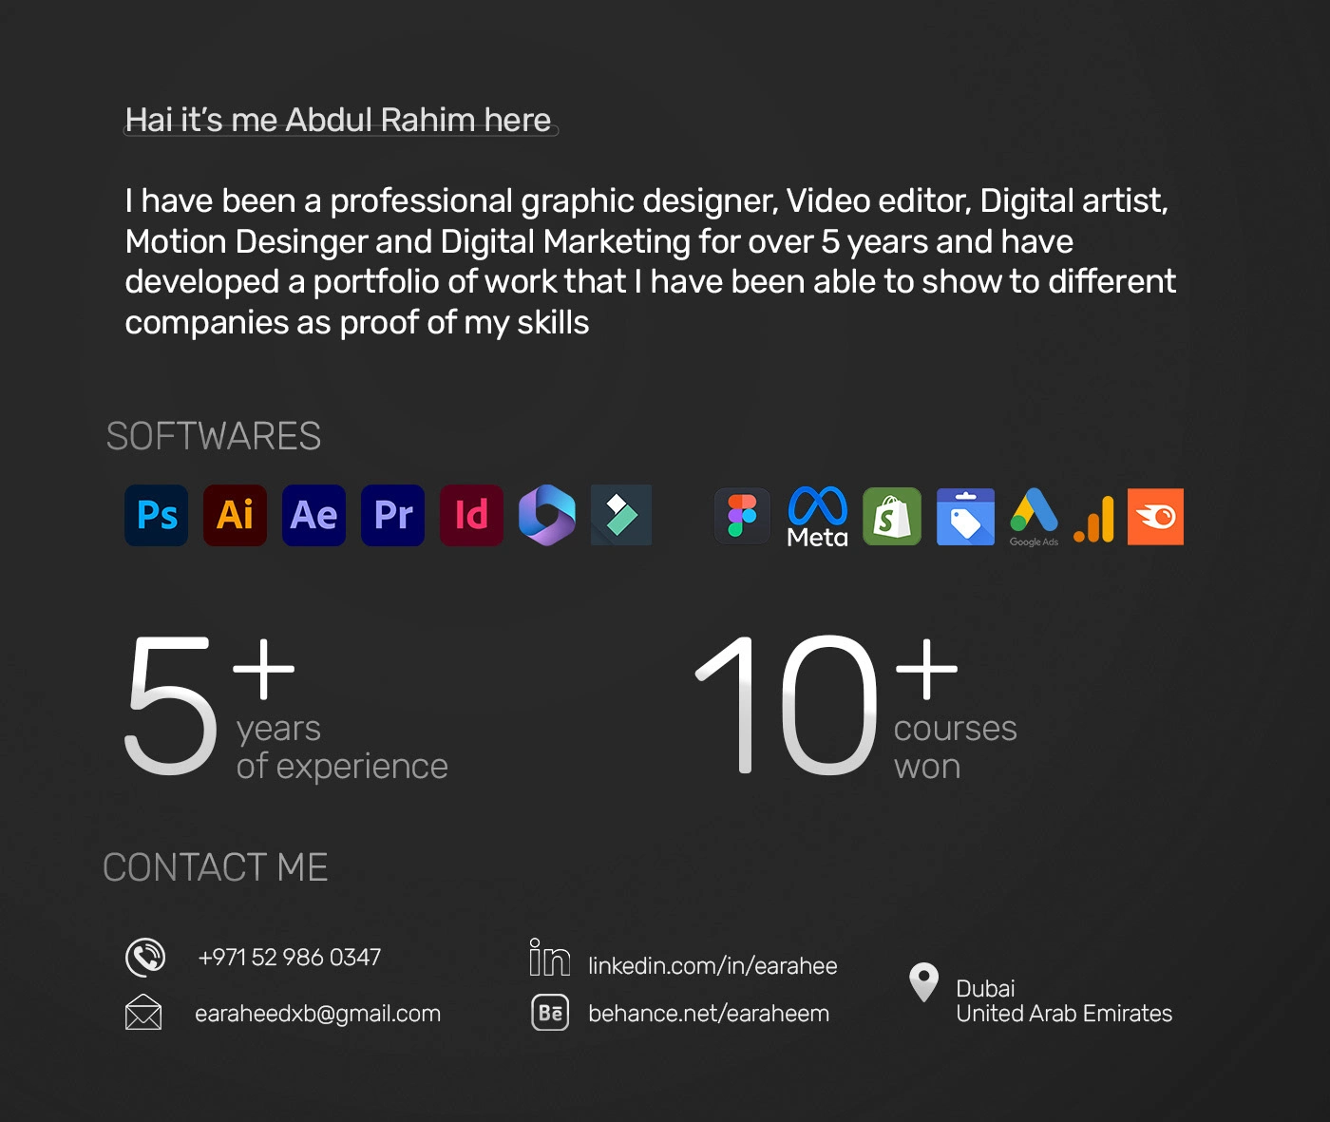Click the email envelope icon

click(143, 1012)
